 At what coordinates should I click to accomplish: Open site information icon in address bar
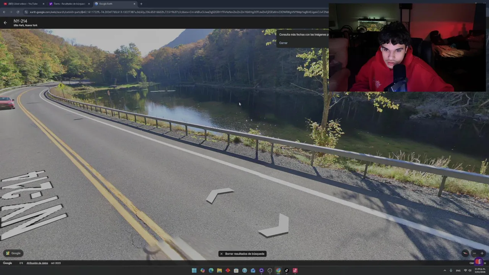tap(26, 12)
